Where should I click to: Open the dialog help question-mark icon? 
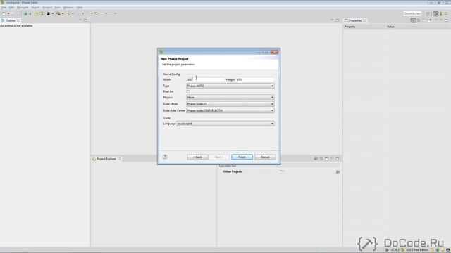[x=165, y=157]
